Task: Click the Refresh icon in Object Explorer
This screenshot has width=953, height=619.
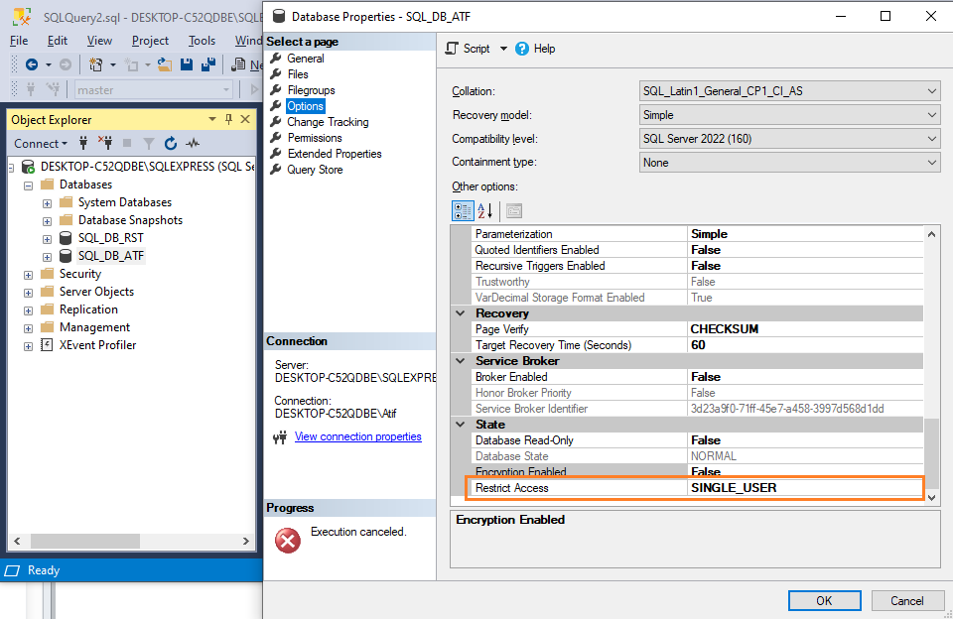Action: click(171, 144)
